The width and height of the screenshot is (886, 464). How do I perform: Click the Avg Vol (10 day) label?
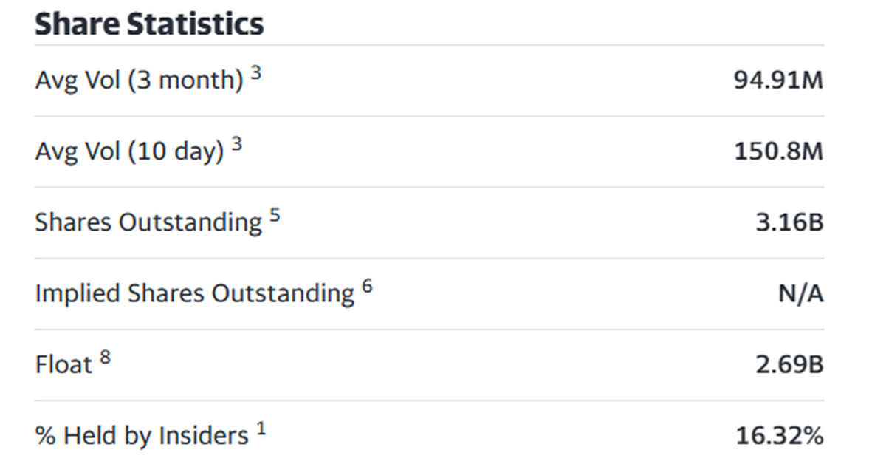pyautogui.click(x=129, y=152)
